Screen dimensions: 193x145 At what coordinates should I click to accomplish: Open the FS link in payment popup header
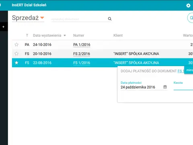coord(181,71)
